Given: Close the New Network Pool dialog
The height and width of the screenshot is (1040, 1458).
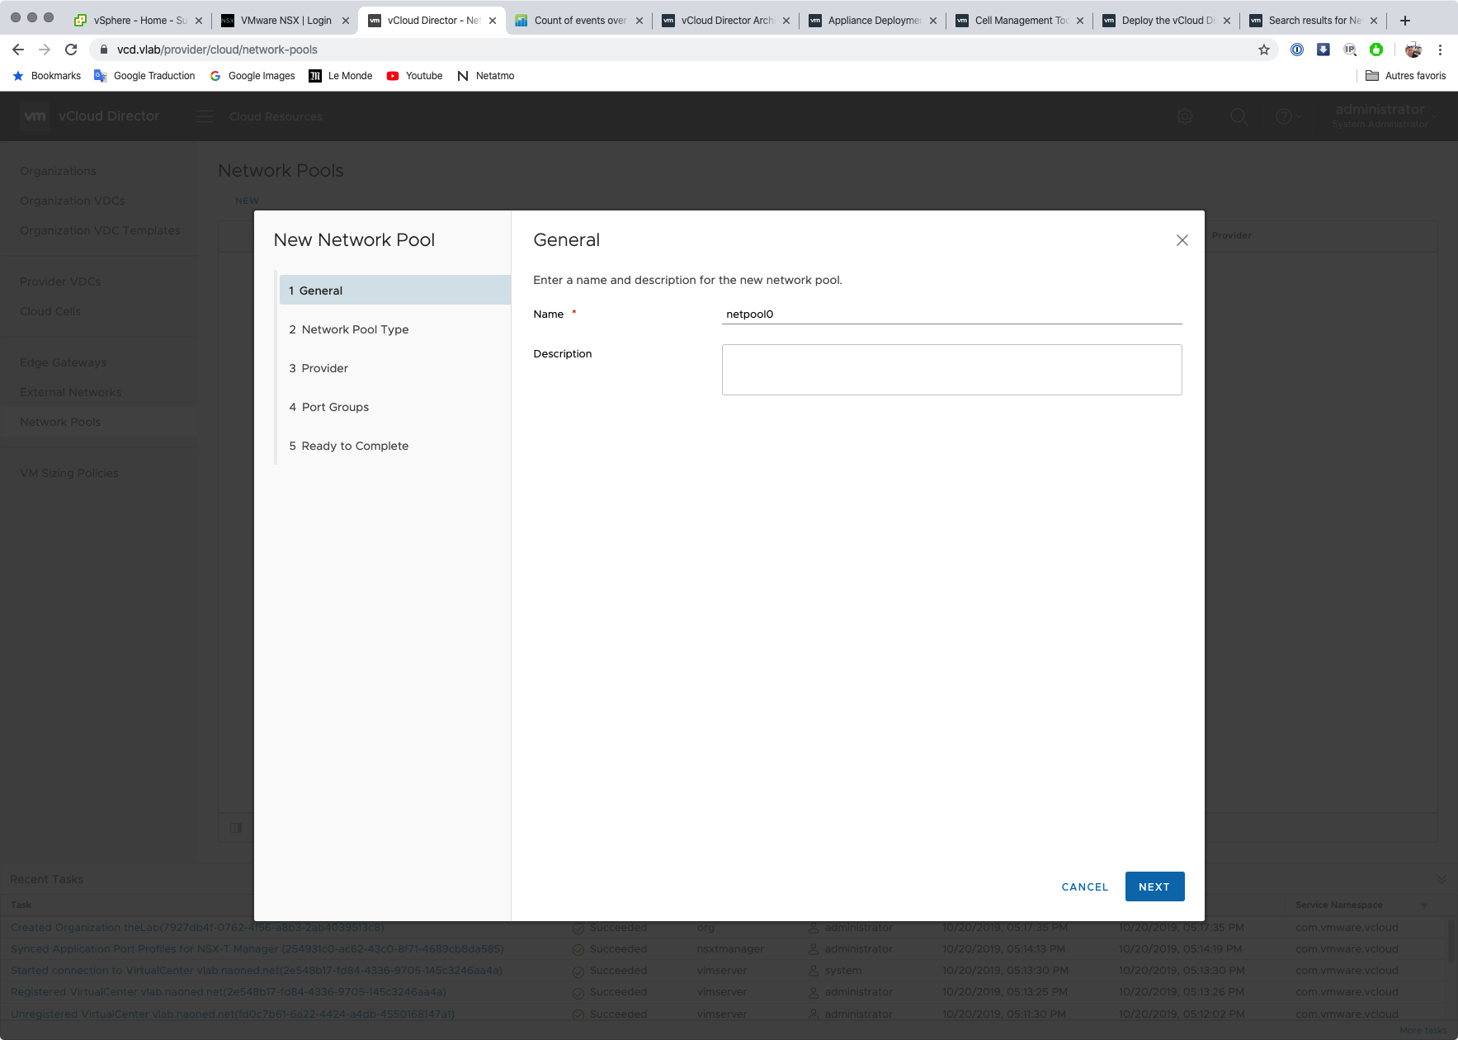Looking at the screenshot, I should (x=1182, y=240).
